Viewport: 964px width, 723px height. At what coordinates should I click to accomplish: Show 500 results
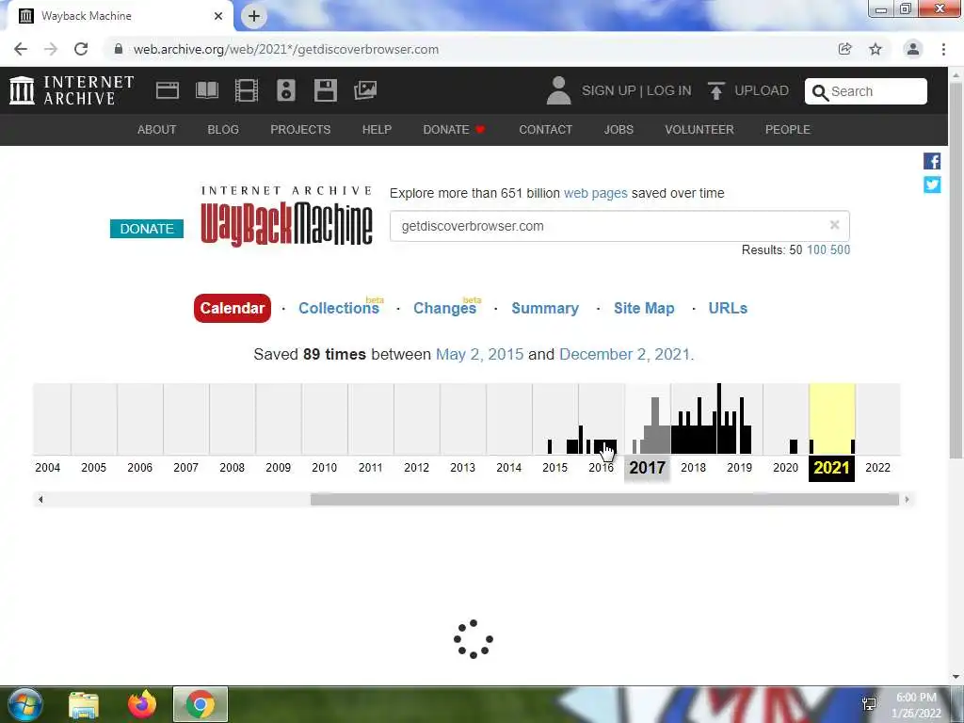(840, 249)
